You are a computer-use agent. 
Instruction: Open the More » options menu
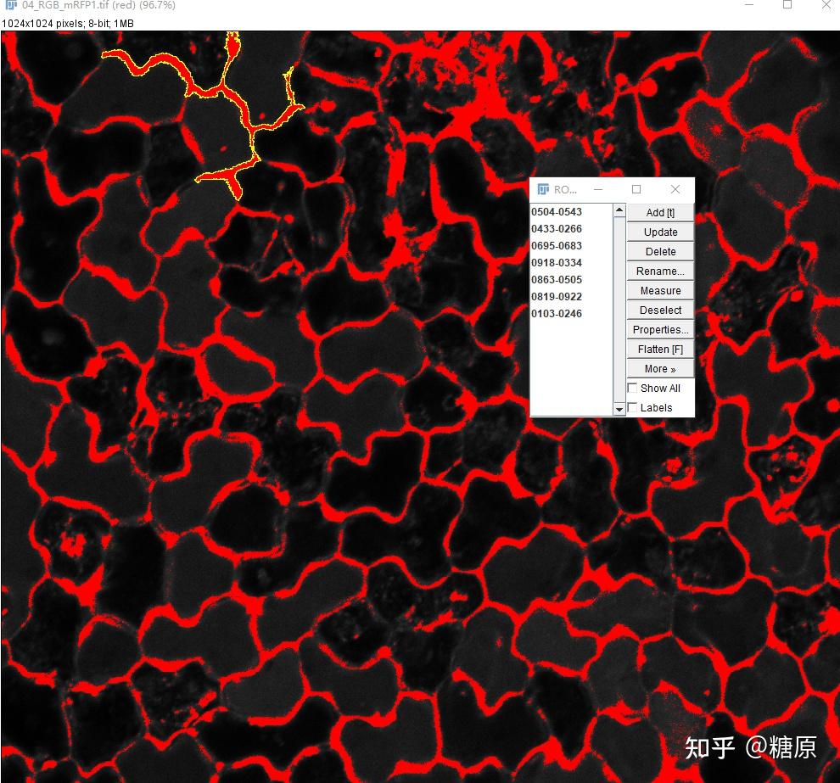(660, 368)
